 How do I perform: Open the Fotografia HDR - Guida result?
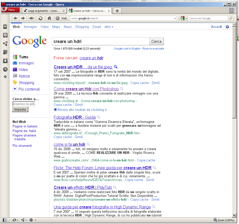point(75,117)
